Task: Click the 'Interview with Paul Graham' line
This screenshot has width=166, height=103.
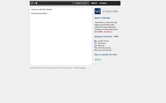Action: (42, 10)
